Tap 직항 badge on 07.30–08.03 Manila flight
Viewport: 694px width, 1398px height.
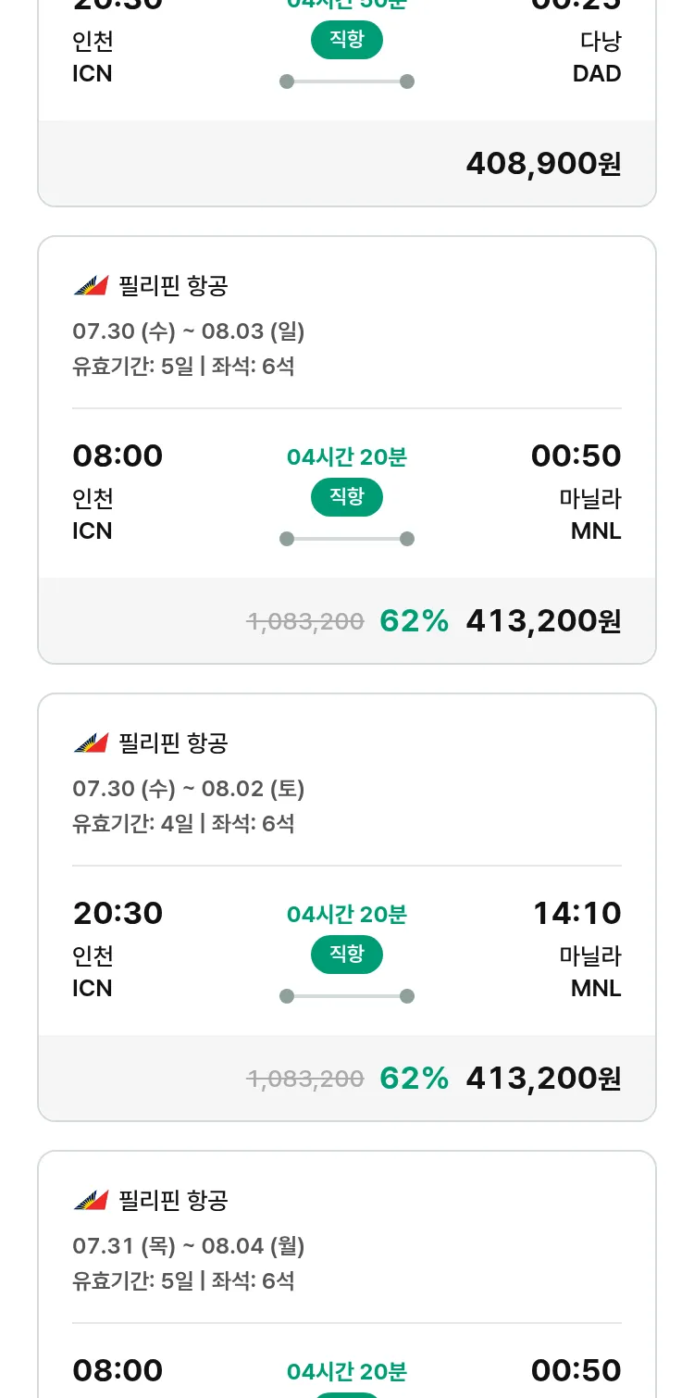347,497
